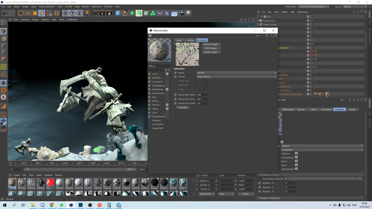Switch to the Basic tab
This screenshot has width=372, height=209.
(179, 40)
